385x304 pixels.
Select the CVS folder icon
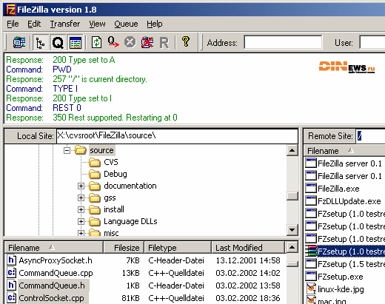[x=95, y=162]
